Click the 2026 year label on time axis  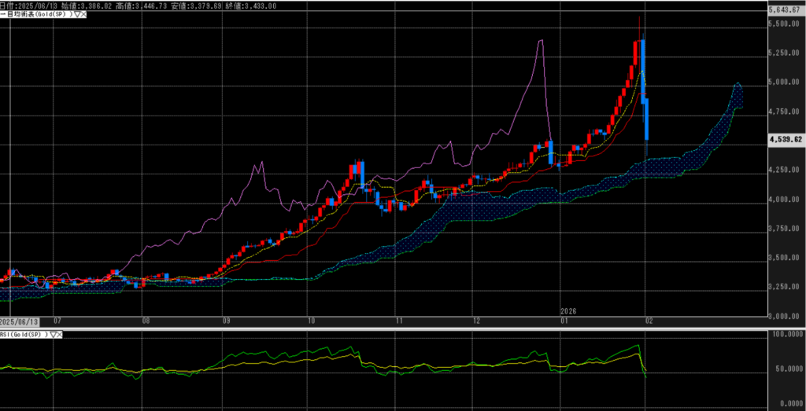click(x=569, y=313)
